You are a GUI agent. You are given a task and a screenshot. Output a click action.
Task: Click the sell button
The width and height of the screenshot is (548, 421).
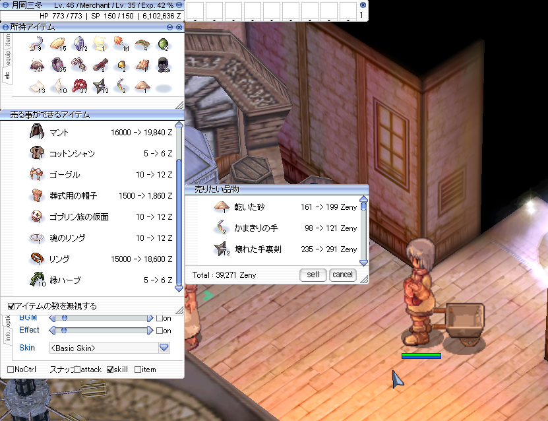(x=313, y=275)
